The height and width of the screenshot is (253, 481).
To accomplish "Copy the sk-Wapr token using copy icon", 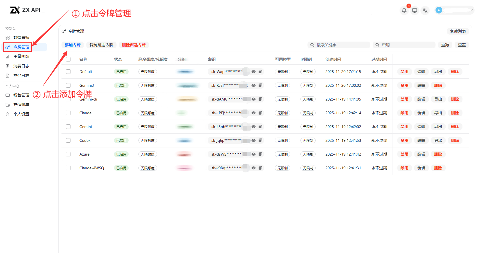I will click(x=260, y=72).
